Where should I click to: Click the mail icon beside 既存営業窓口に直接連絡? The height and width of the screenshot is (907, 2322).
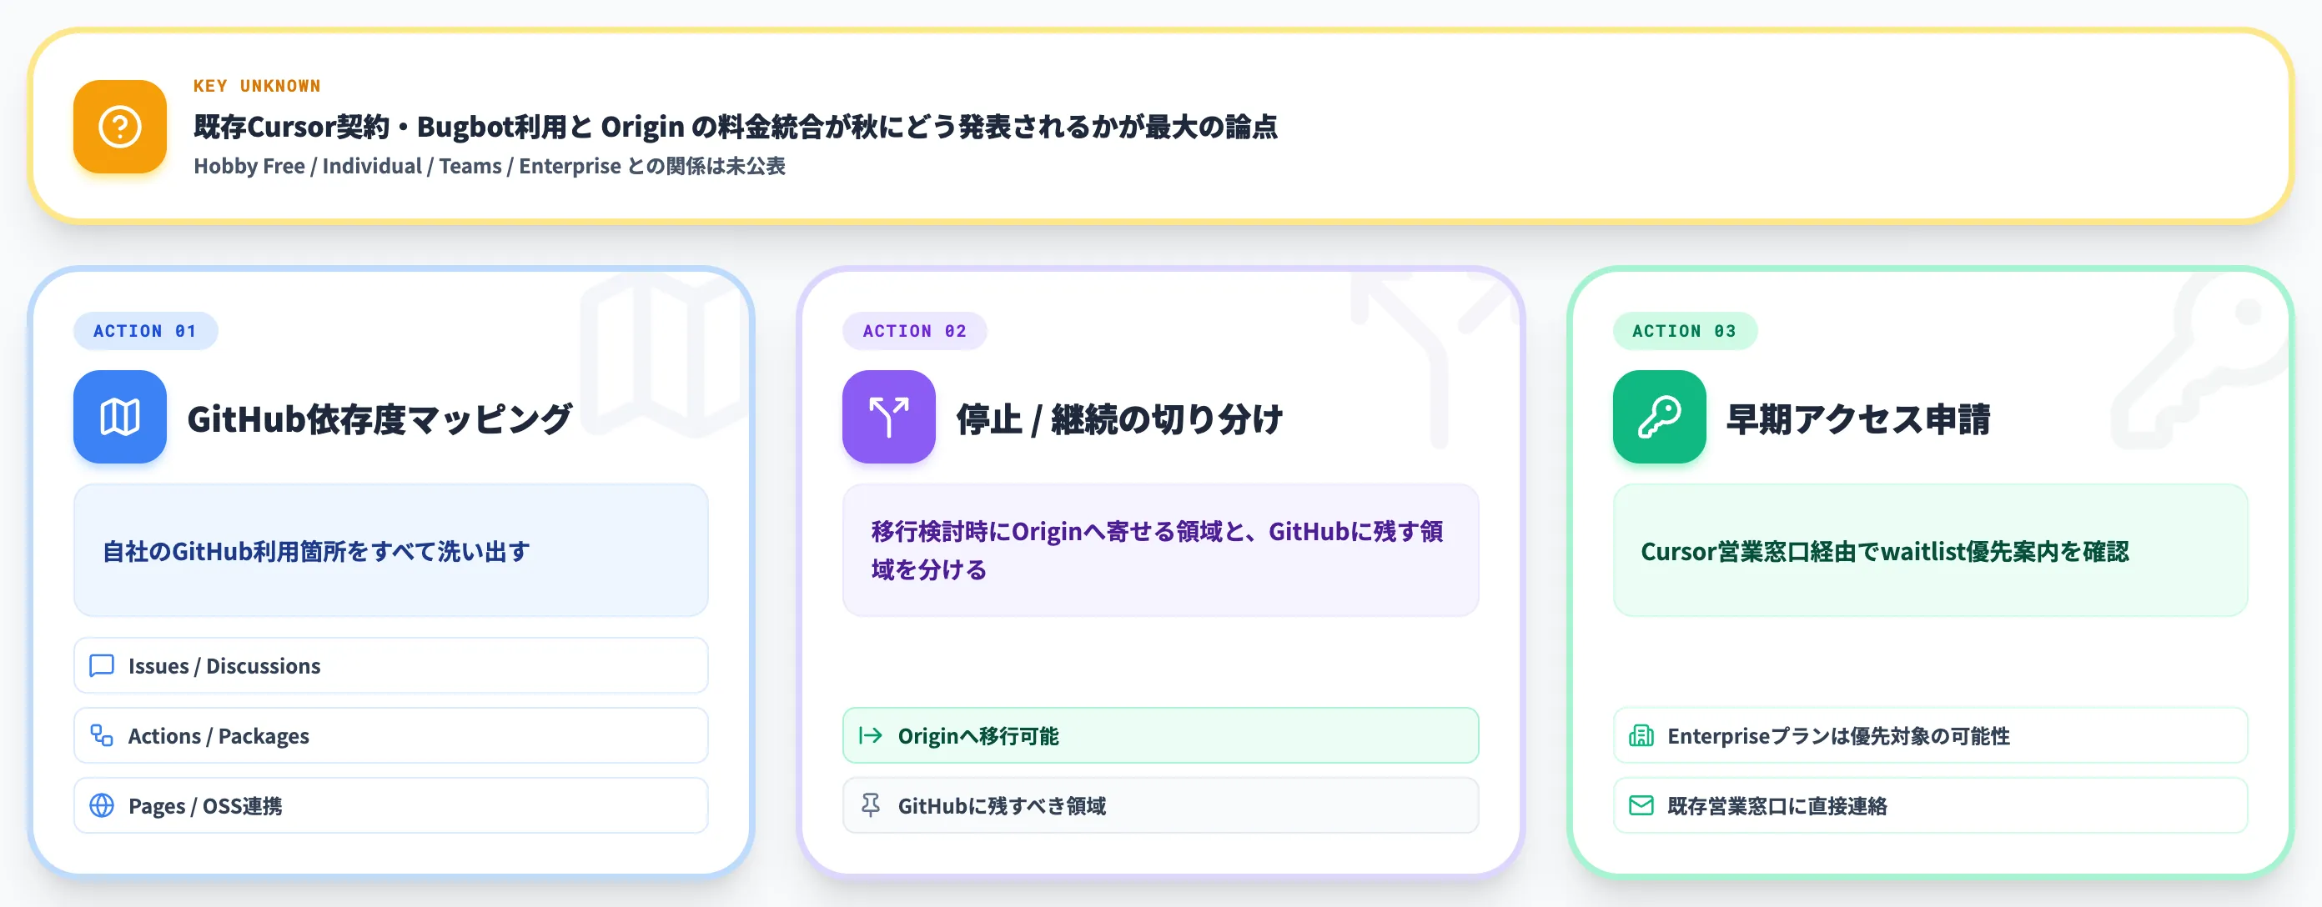(1641, 805)
